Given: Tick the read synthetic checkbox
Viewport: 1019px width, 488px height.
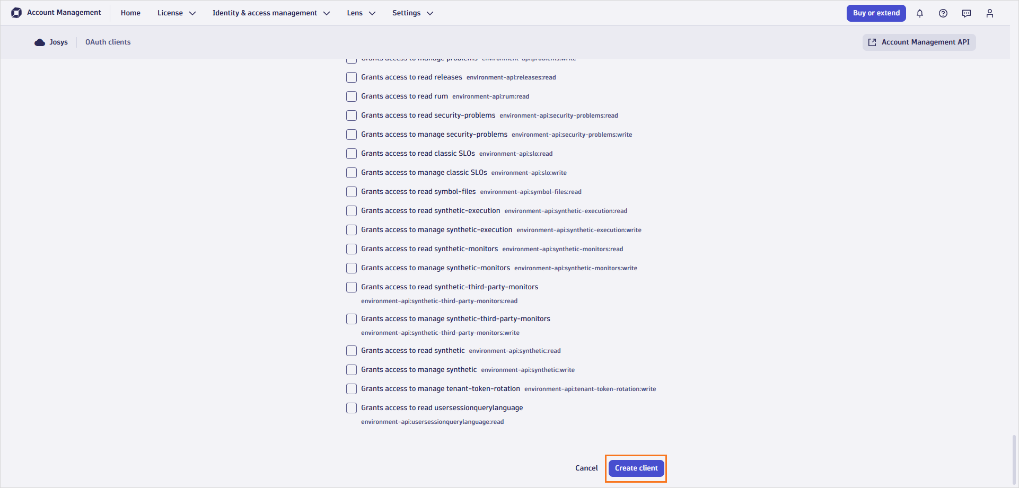Looking at the screenshot, I should 352,351.
